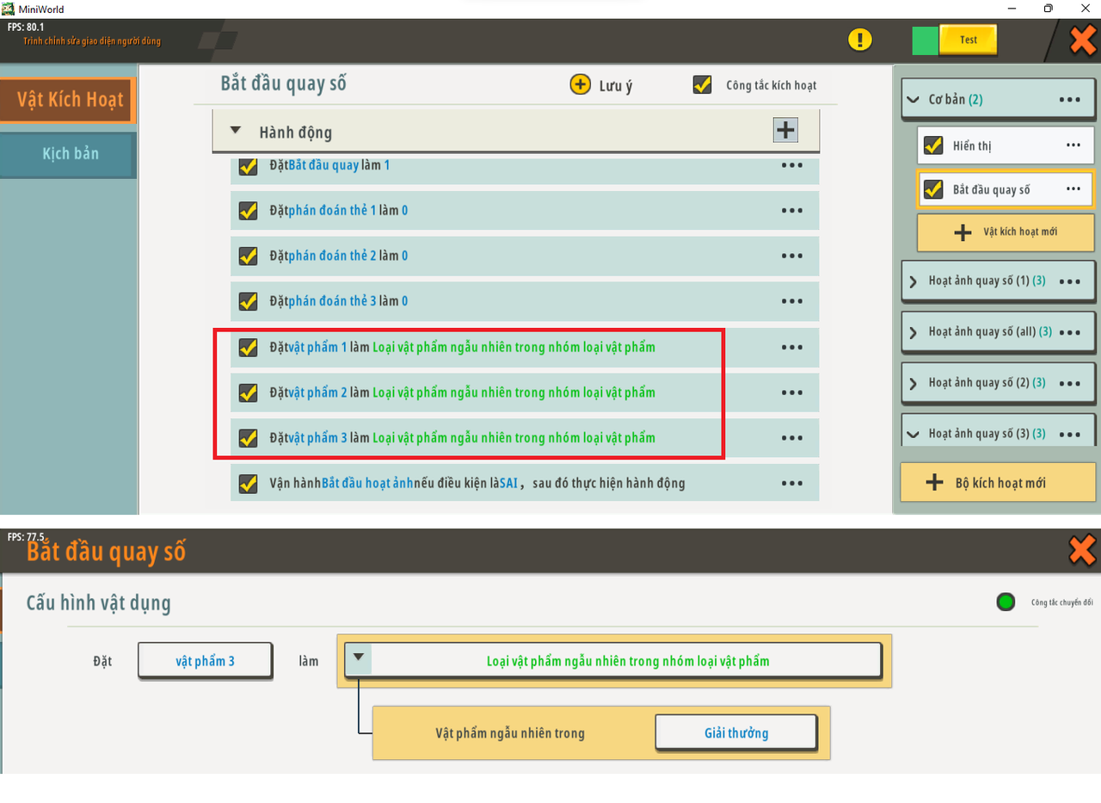Uncheck the Đặt vật phẩm 2 action
This screenshot has height=803, width=1101.
point(249,392)
